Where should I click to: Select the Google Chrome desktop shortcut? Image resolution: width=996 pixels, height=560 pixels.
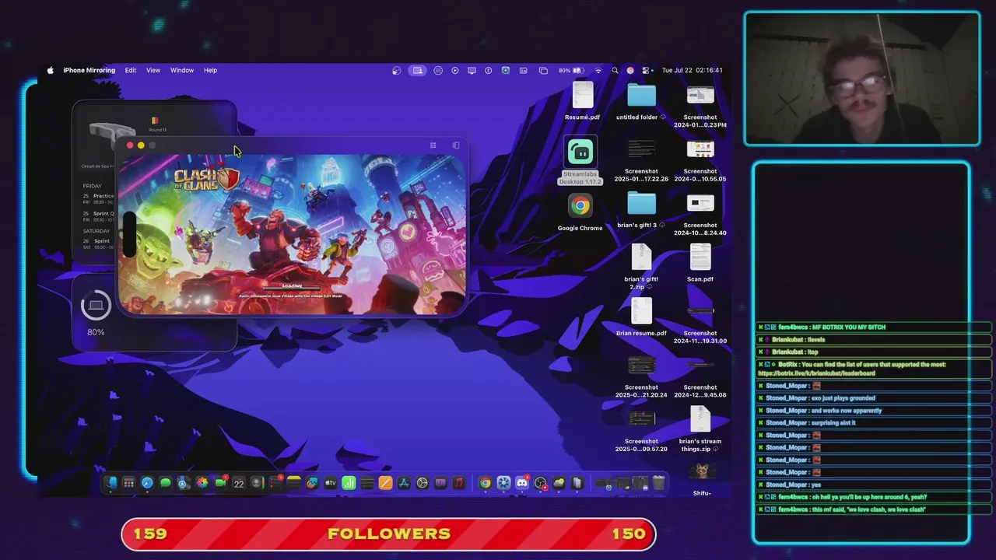580,212
